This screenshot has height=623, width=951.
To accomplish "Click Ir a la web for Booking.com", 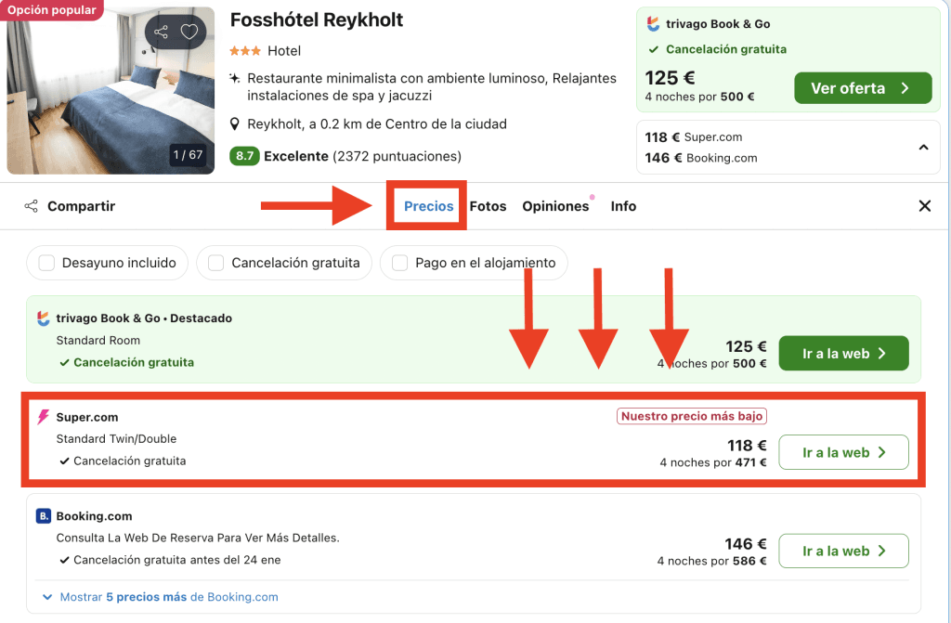I will 843,551.
